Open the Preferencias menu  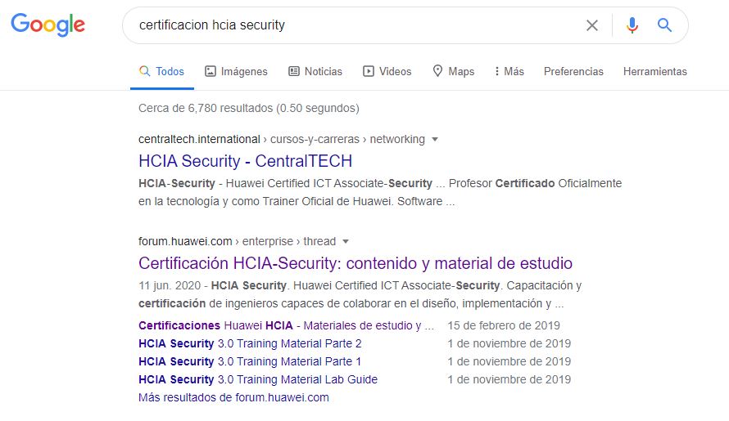[573, 71]
